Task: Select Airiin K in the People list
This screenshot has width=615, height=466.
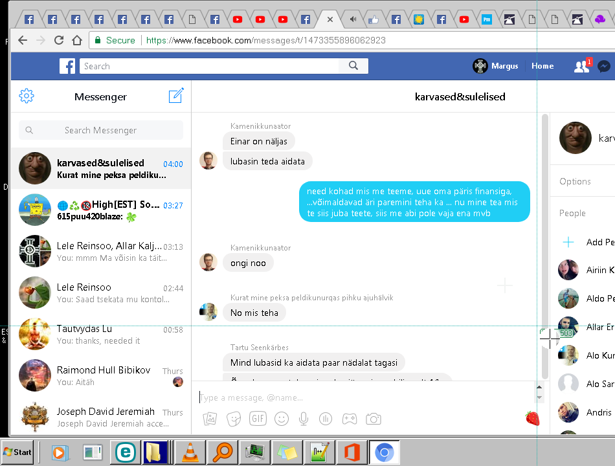Action: click(586, 270)
